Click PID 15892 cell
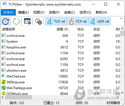 pos(63,76)
